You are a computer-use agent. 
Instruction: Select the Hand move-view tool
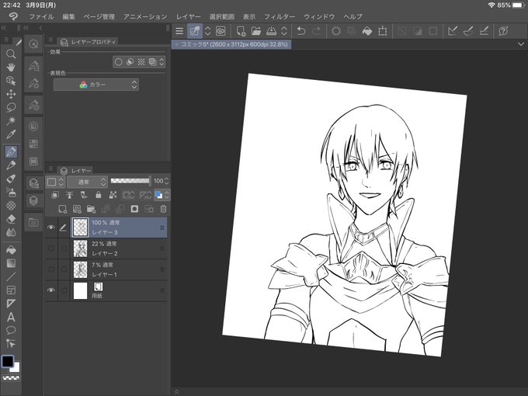click(11, 67)
